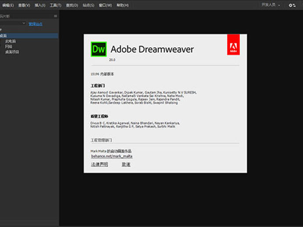Click the 管理站点 link
Image resolution: width=303 pixels, height=227 pixels.
[36, 24]
